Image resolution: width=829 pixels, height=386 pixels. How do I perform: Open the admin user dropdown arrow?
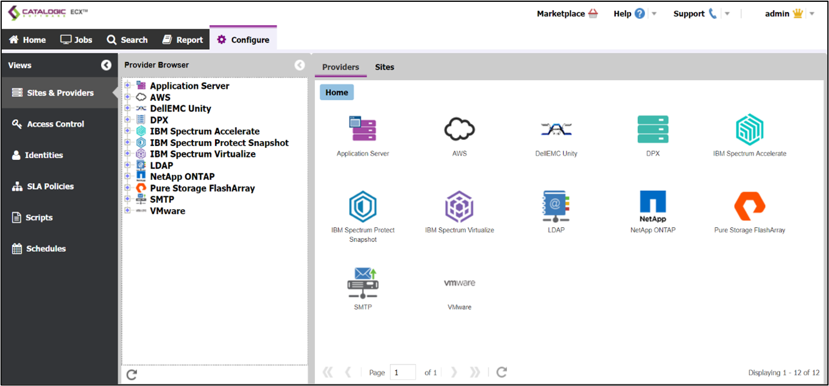[812, 14]
